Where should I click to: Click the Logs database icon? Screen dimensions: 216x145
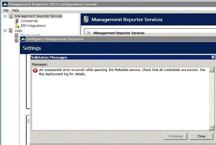pos(11,31)
